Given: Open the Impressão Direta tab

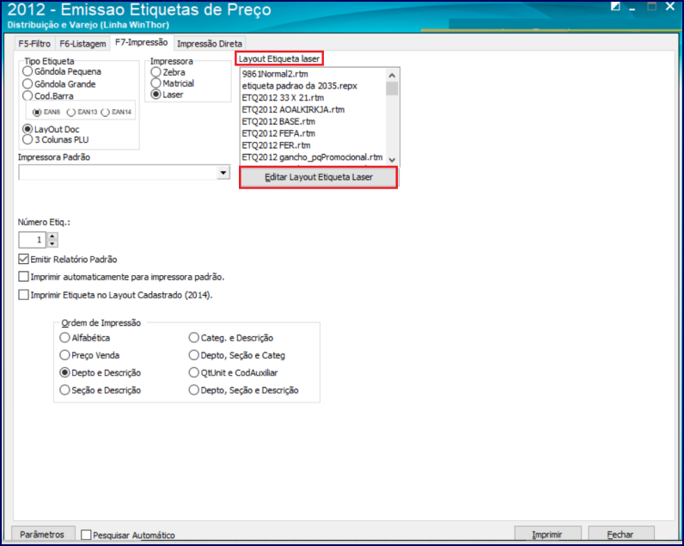Looking at the screenshot, I should [x=210, y=44].
